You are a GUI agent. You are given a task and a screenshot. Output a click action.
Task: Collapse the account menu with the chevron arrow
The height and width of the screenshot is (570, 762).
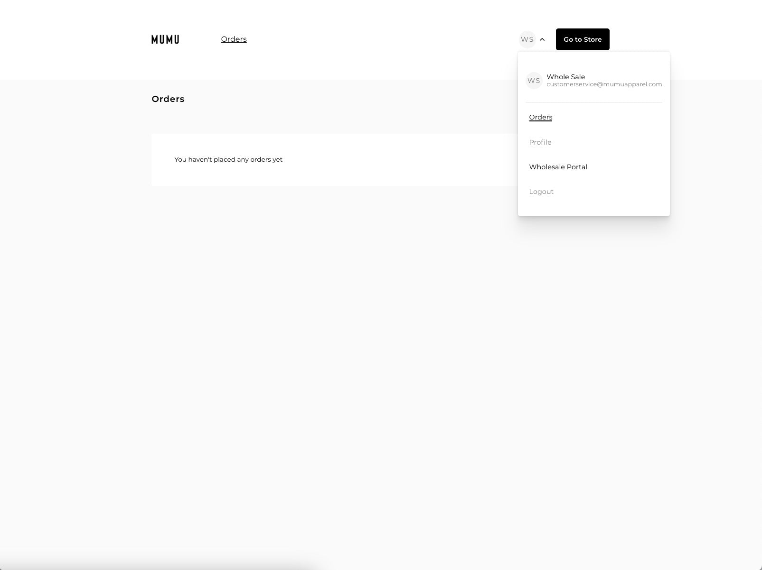pyautogui.click(x=542, y=39)
